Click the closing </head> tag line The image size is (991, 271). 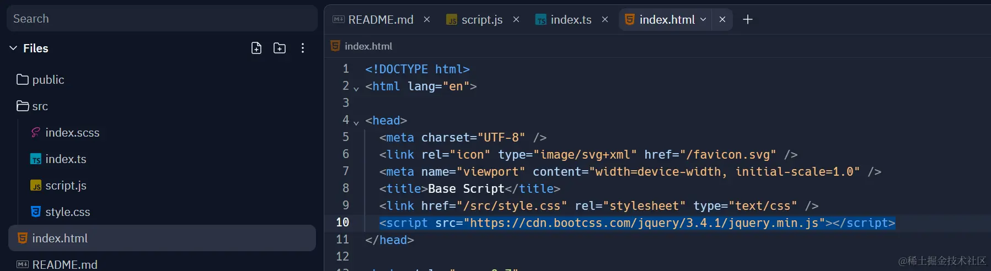(x=389, y=240)
